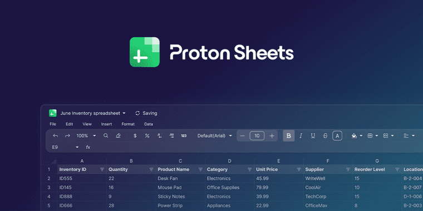Image resolution: width=423 pixels, height=211 pixels.
Task: Open the filter icon on Quantity column
Action: pyautogui.click(x=151, y=169)
